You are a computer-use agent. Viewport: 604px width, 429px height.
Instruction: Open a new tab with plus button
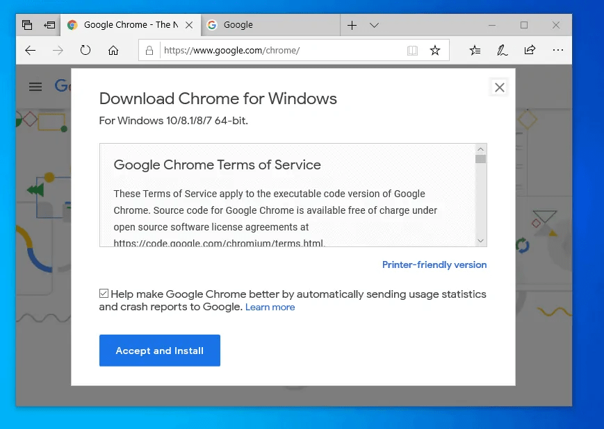tap(352, 26)
